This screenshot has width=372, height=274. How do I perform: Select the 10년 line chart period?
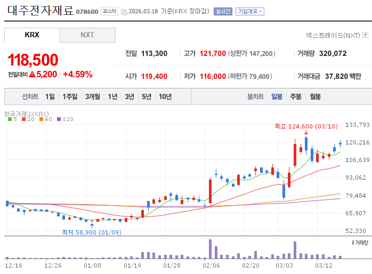(x=165, y=96)
